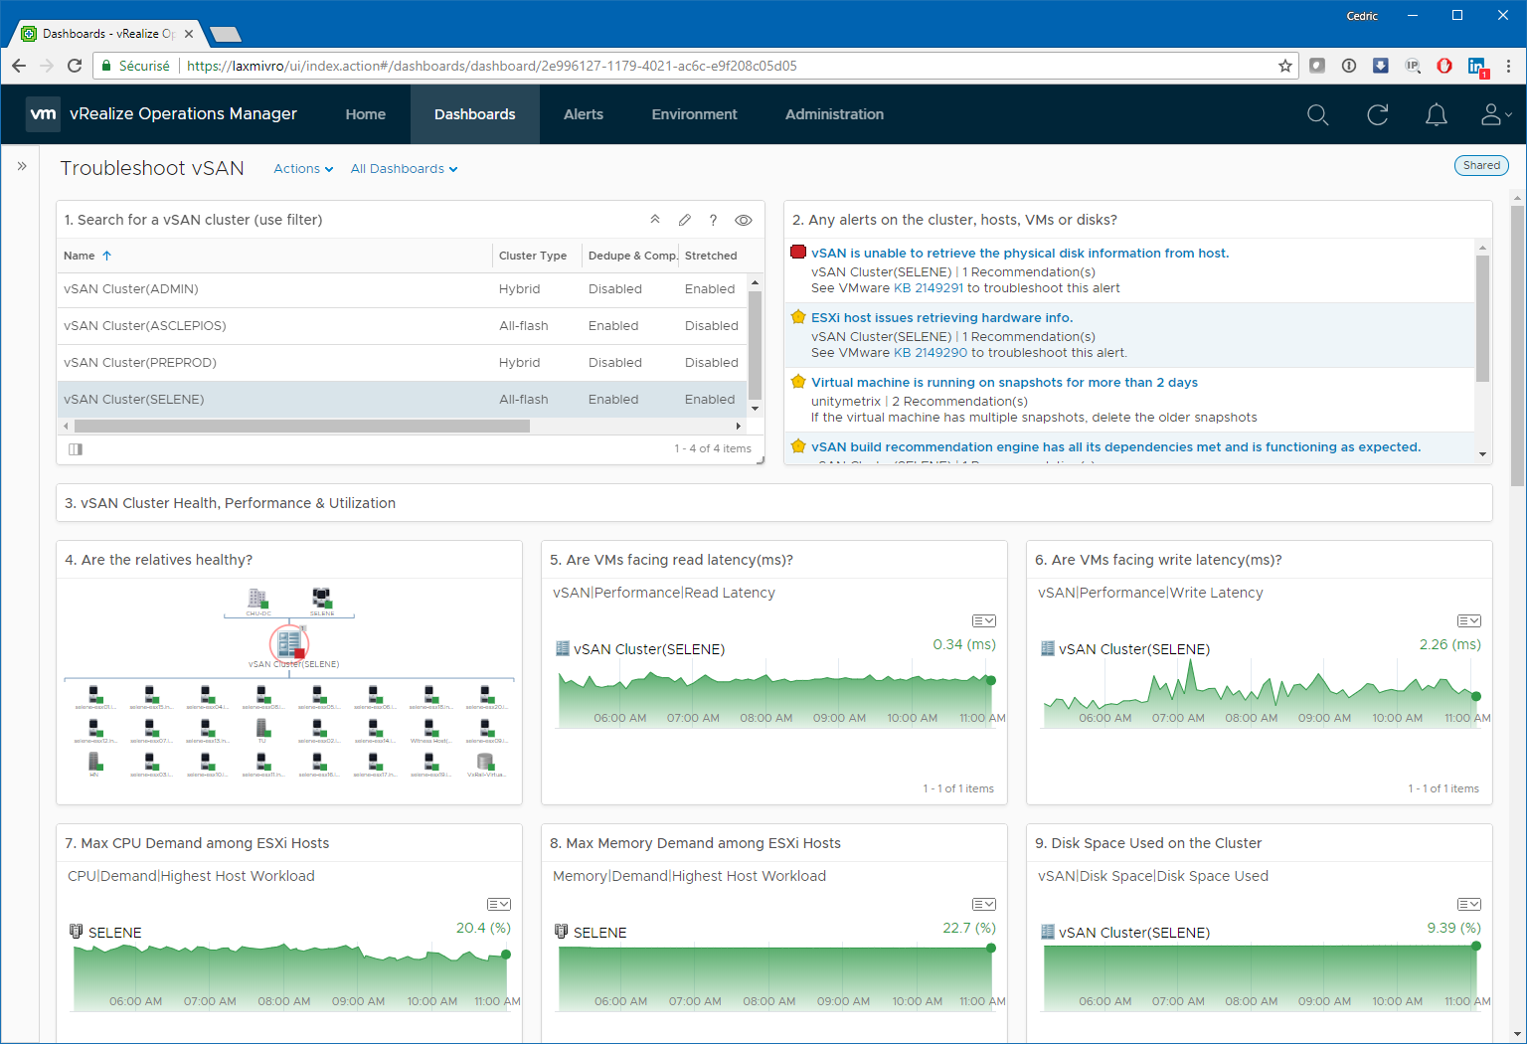Click the vSAN Cluster(SELENE) topology node icon
This screenshot has width=1527, height=1044.
(289, 641)
